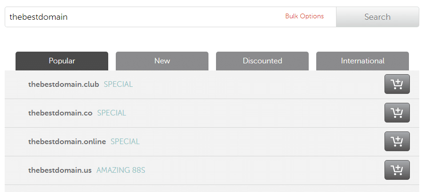Select thebestdomain.club domain name text
The image size is (424, 192).
tap(64, 84)
